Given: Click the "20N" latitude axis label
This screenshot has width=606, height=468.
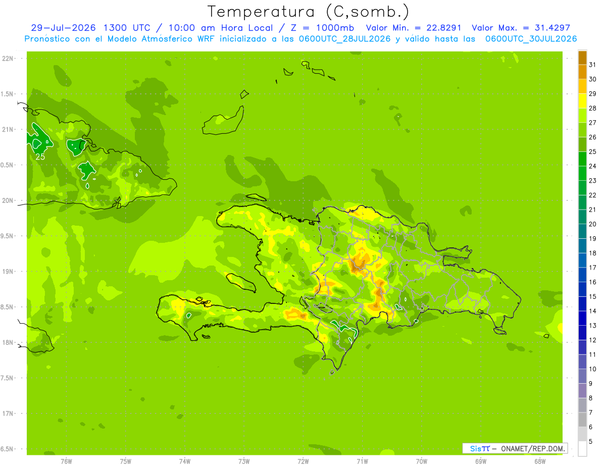Looking at the screenshot, I should [8, 200].
